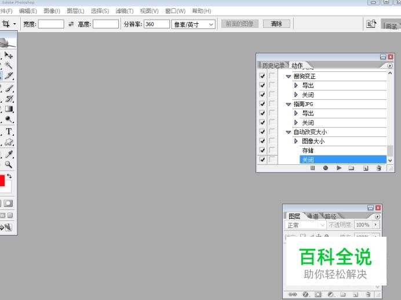Create new adjustment layer

(331, 295)
